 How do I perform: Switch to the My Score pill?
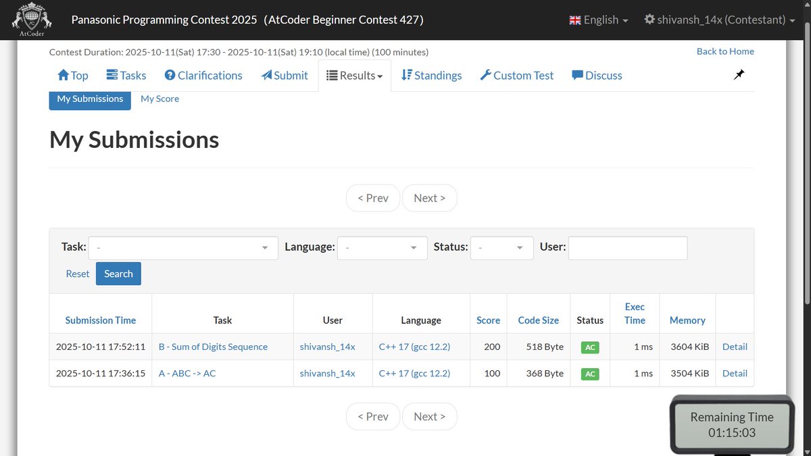159,99
